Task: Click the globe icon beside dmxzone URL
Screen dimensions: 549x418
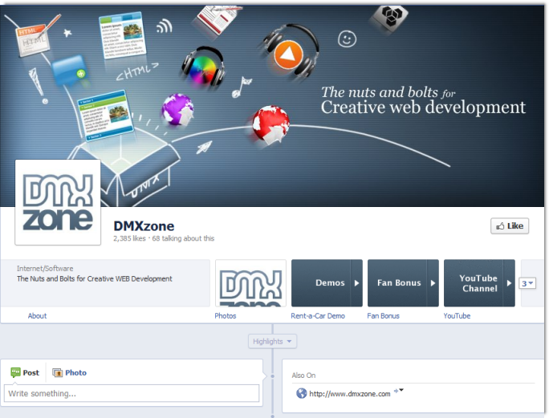Action: (301, 393)
